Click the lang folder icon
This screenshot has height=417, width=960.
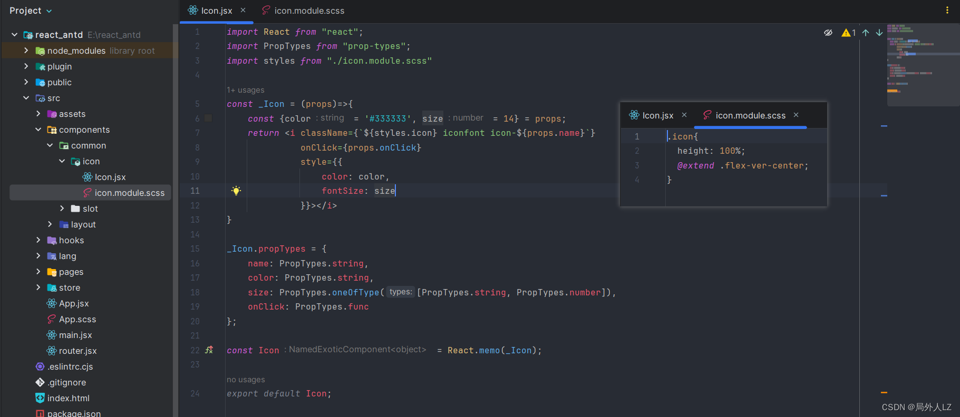tap(52, 256)
